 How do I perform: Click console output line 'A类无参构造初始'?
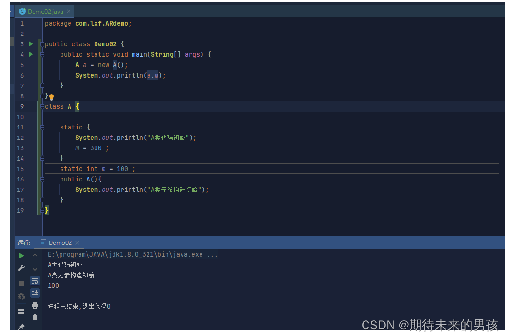(71, 275)
